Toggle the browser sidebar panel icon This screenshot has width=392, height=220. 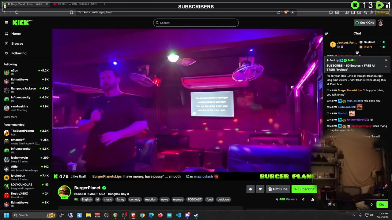click(353, 12)
